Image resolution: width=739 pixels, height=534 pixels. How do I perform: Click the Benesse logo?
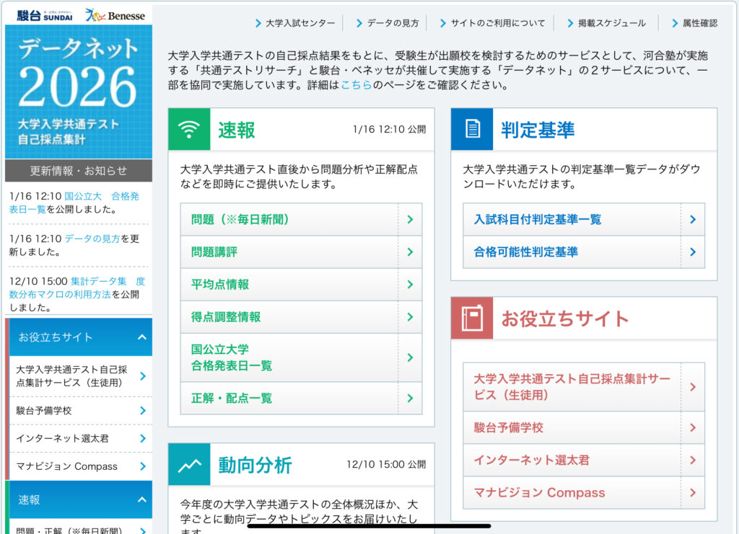click(x=115, y=14)
